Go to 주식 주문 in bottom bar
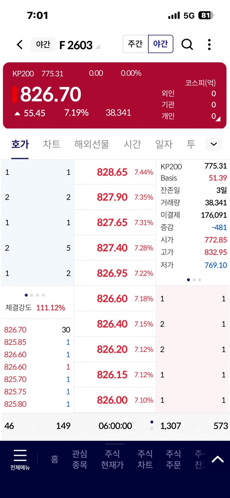This screenshot has height=498, width=230. point(173,459)
